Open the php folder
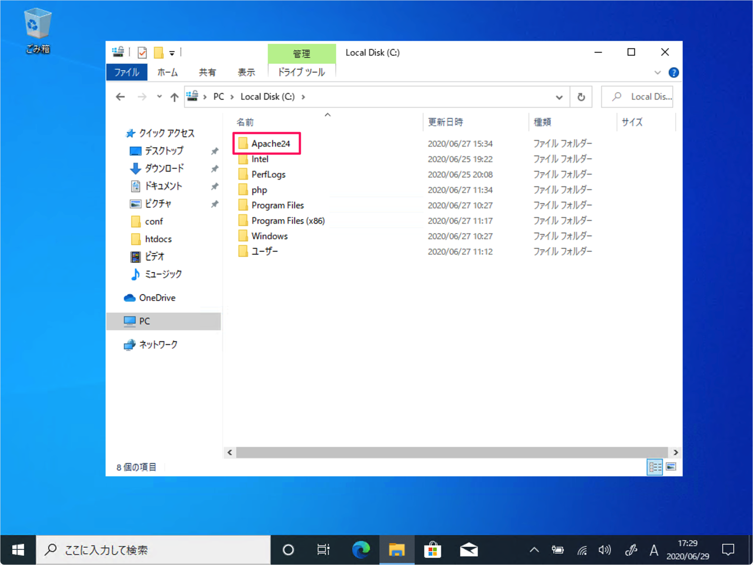 click(x=260, y=189)
